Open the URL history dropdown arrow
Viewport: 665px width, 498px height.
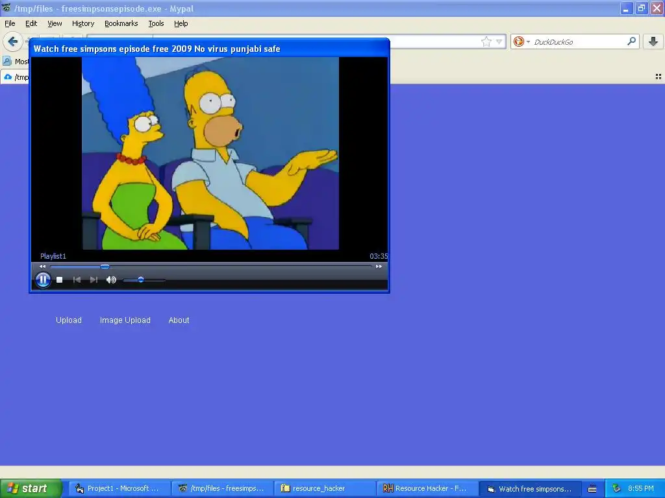click(x=499, y=41)
